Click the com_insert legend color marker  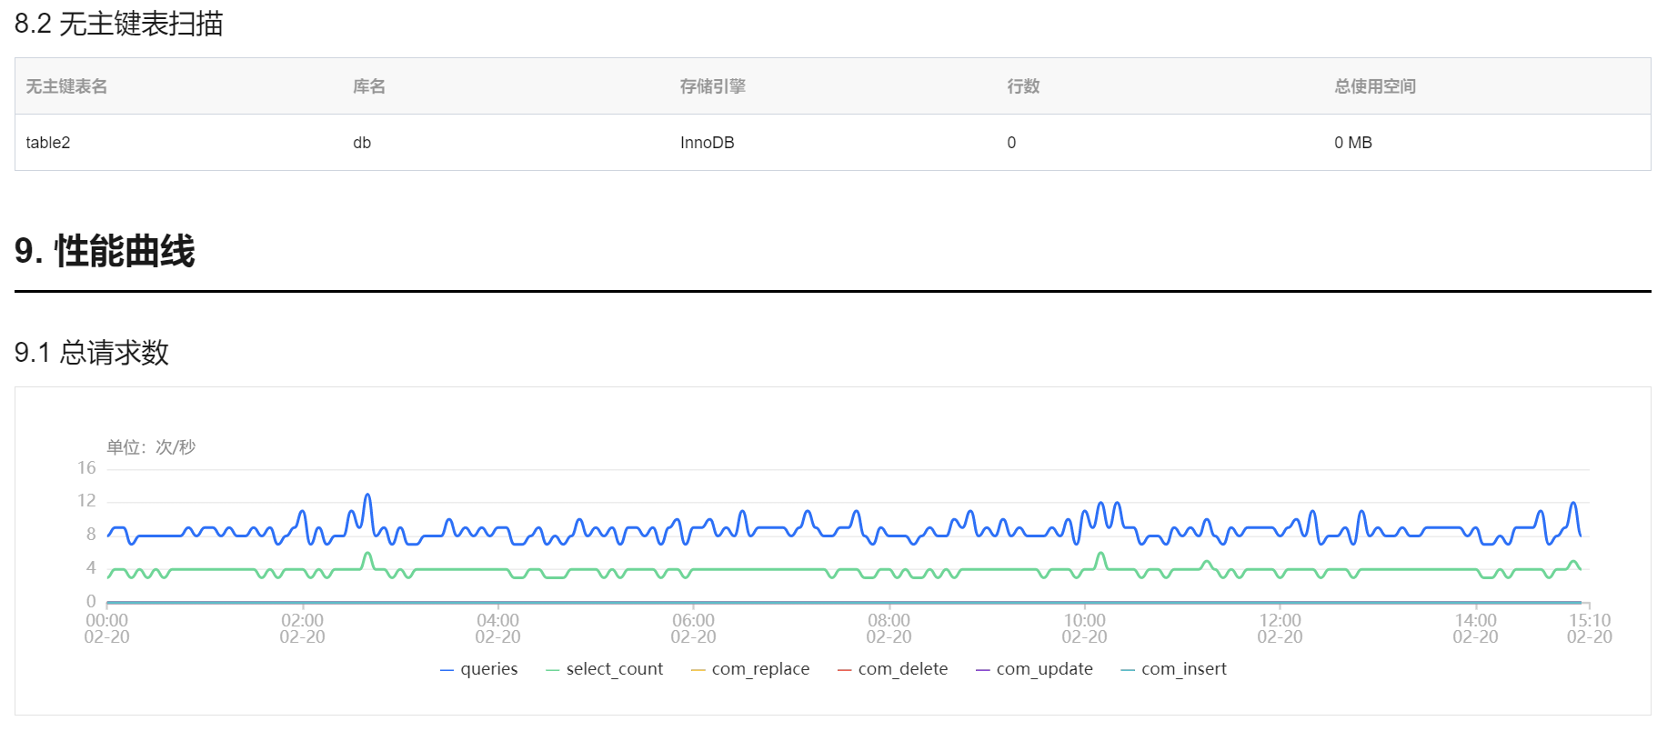click(1128, 670)
